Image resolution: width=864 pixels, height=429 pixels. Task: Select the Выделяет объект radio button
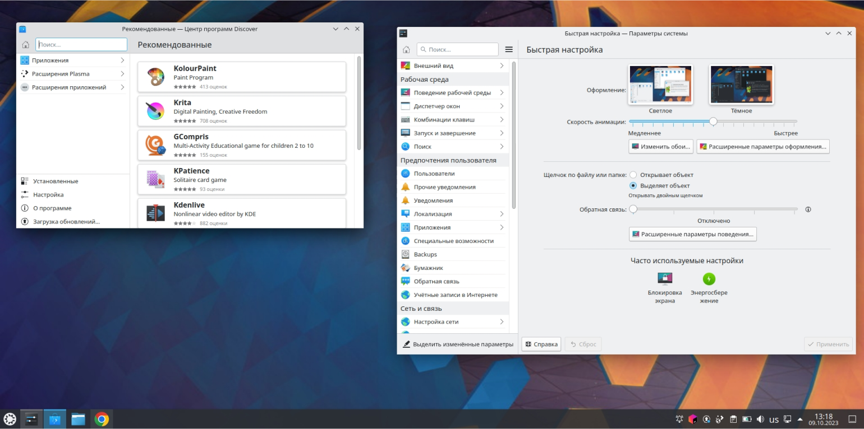(633, 185)
